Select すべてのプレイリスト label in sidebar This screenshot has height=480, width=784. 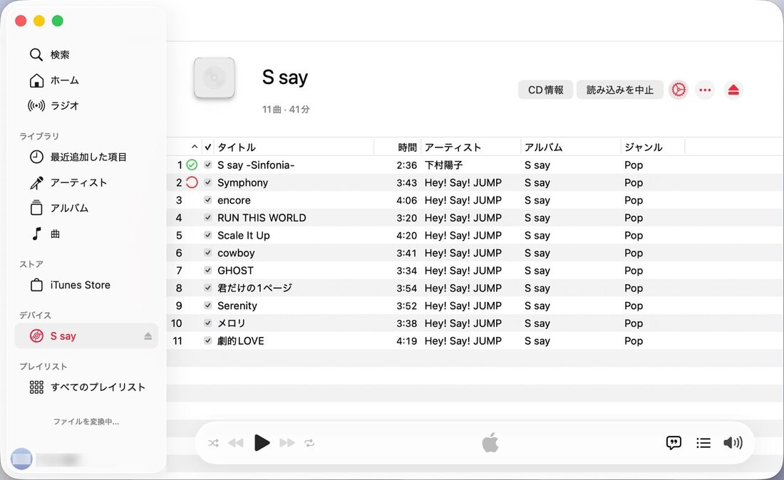click(98, 387)
